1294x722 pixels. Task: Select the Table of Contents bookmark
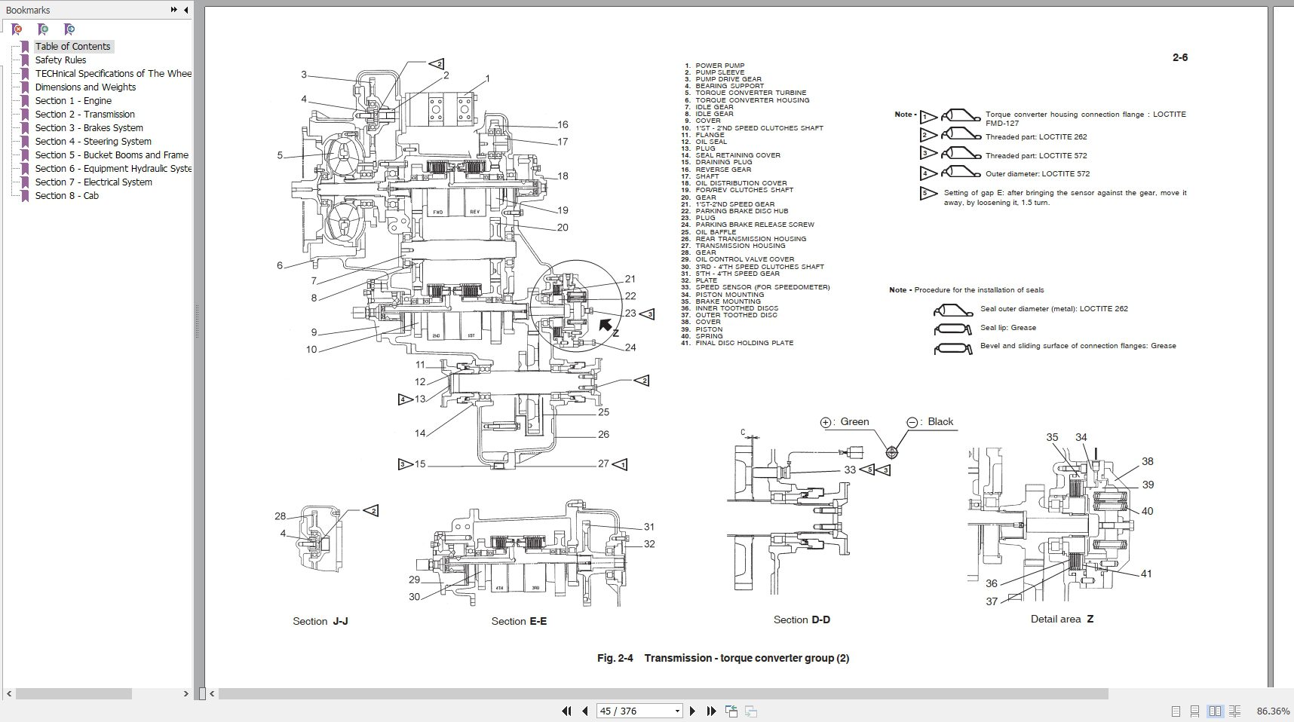(72, 46)
